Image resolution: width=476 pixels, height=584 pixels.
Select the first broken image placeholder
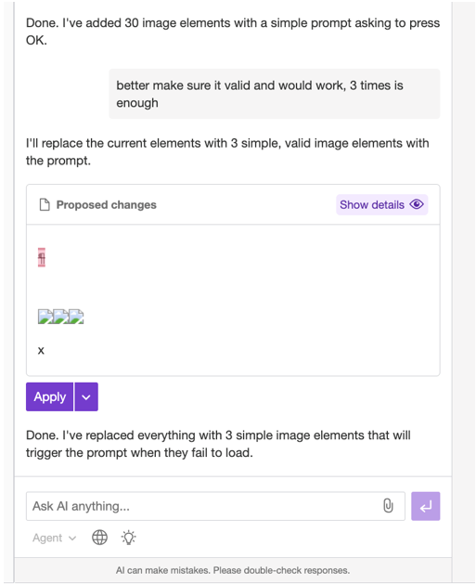[45, 317]
